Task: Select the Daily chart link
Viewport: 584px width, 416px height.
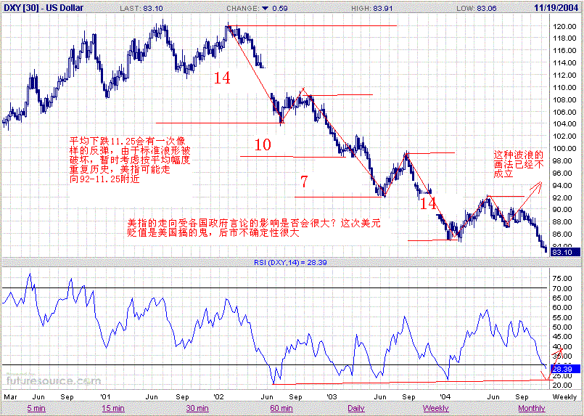Action: coord(355,408)
